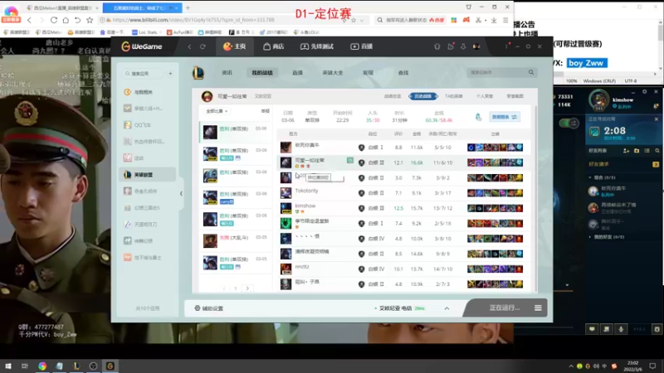Click the rank badge icon in Tokotority's row
The height and width of the screenshot is (373, 664).
pos(361,193)
